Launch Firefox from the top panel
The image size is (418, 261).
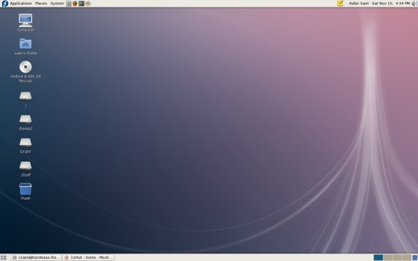(75, 3)
